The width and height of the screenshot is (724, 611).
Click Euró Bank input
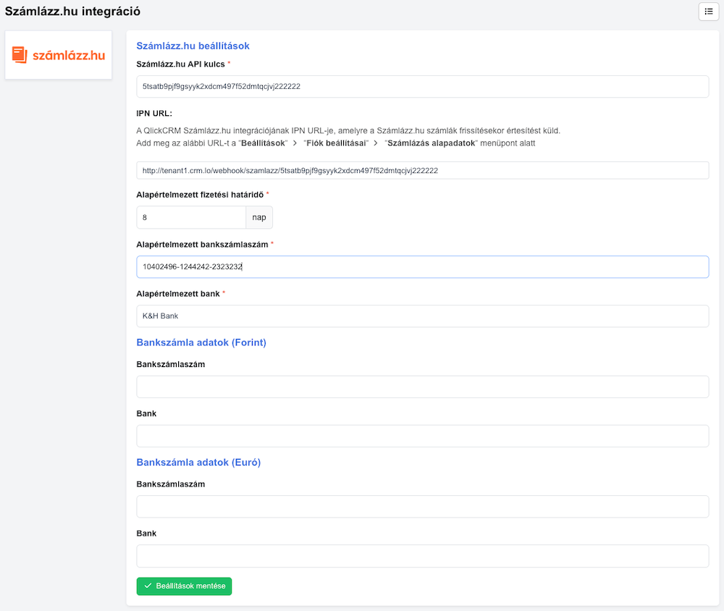[423, 556]
